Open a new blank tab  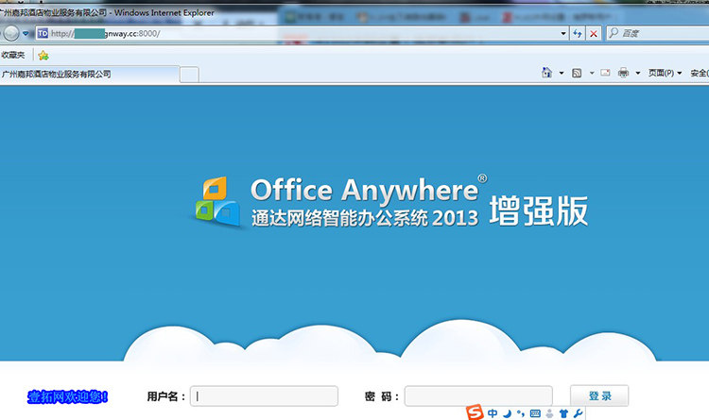click(x=189, y=75)
